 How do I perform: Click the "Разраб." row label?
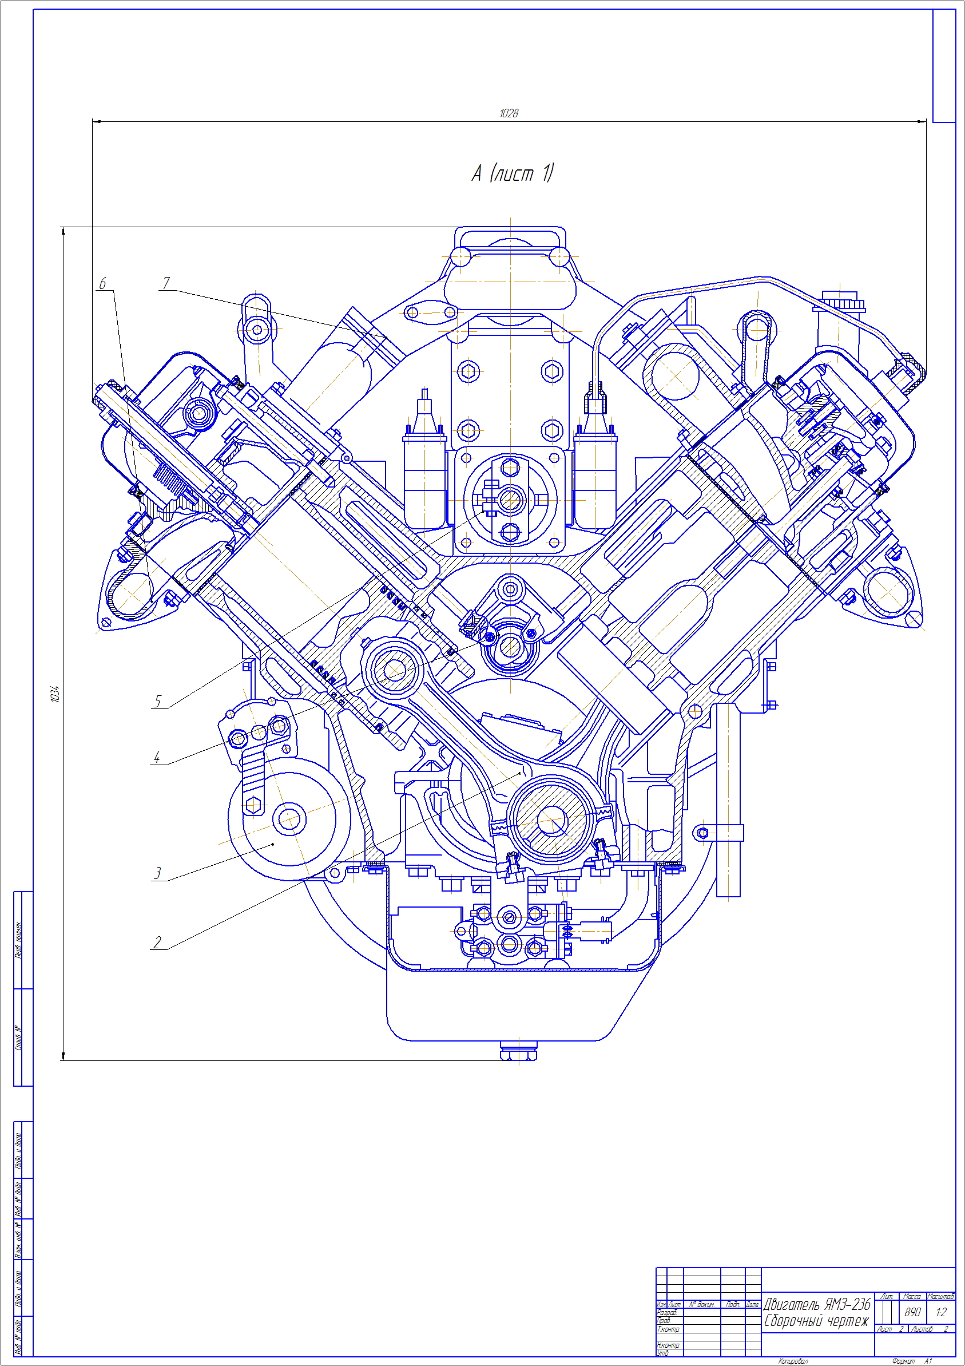click(x=667, y=1312)
